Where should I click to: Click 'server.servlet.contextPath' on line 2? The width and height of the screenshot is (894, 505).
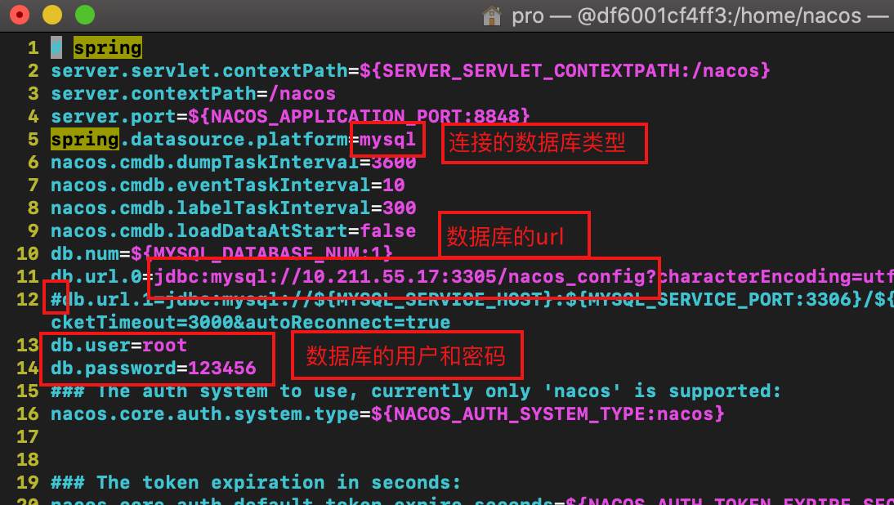pyautogui.click(x=199, y=70)
